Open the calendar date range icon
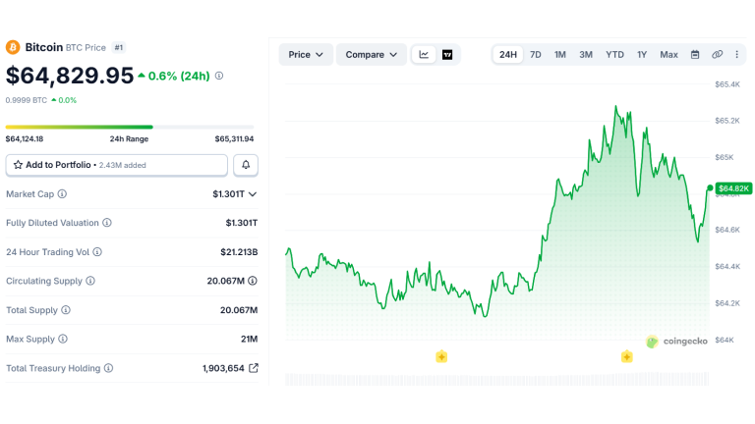The width and height of the screenshot is (755, 424). pyautogui.click(x=695, y=54)
